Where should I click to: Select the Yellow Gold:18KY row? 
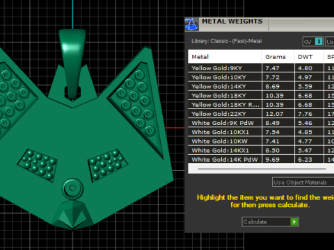pos(261,95)
